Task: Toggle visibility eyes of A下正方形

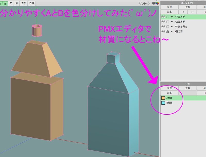Action: pyautogui.click(x=163, y=17)
